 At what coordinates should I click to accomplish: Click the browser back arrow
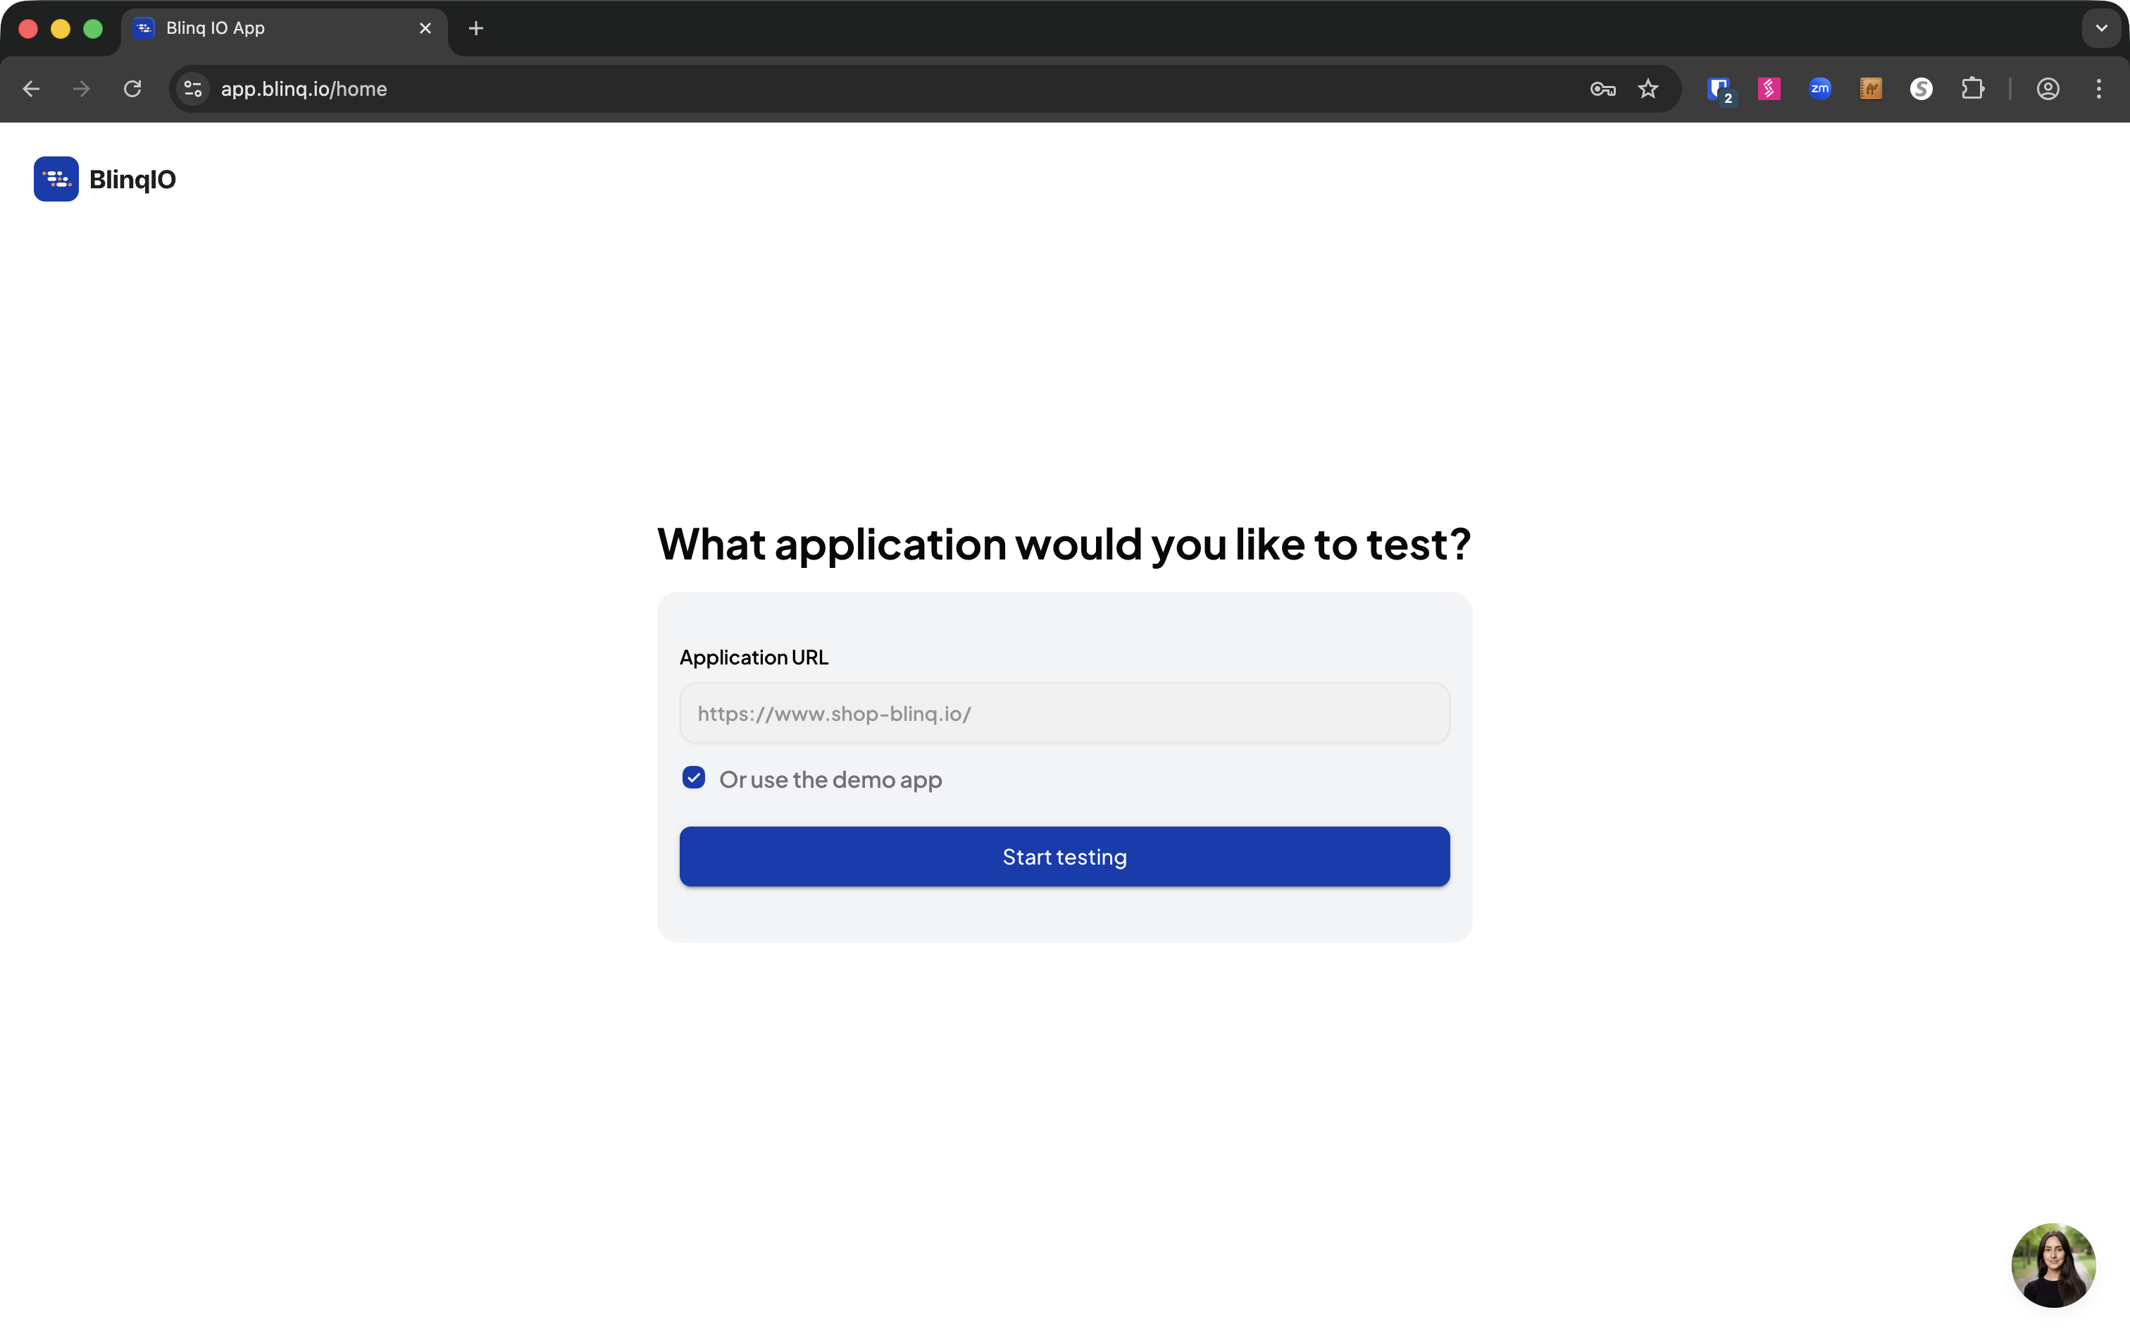coord(31,89)
